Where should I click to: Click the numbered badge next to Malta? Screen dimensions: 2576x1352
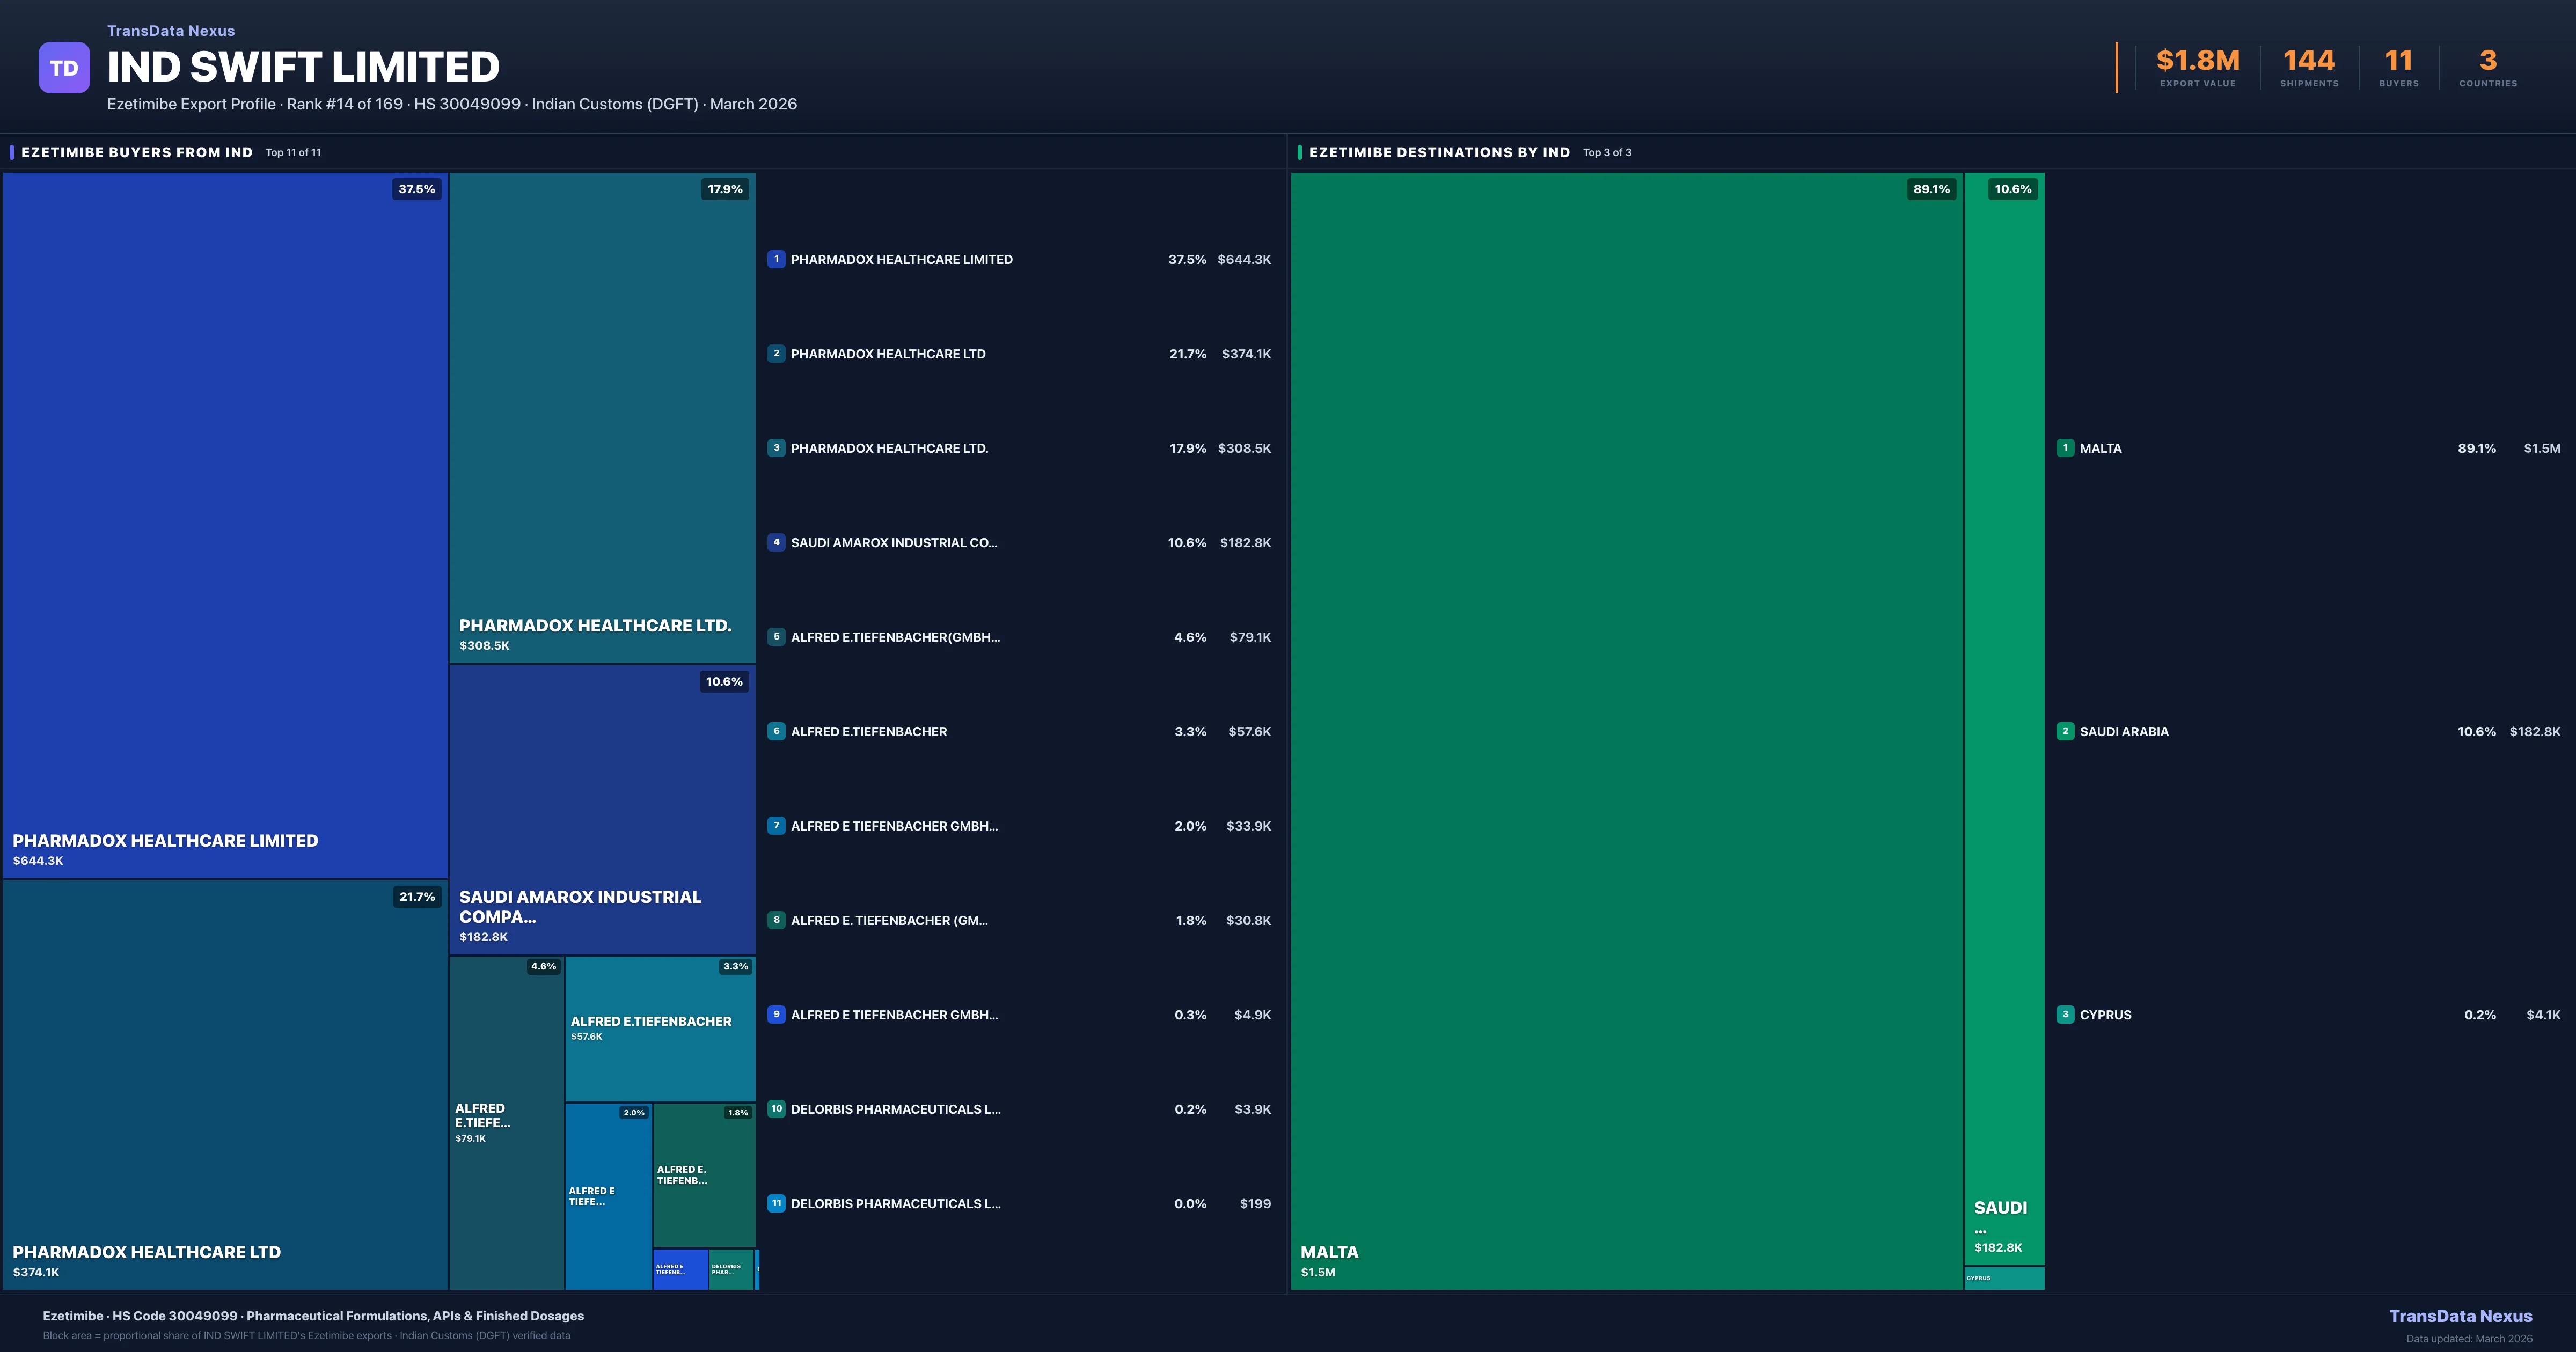pos(2066,448)
